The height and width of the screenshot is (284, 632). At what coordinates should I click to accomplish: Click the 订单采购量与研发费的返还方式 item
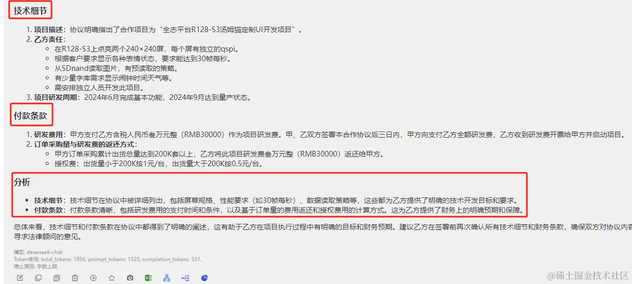pos(82,144)
